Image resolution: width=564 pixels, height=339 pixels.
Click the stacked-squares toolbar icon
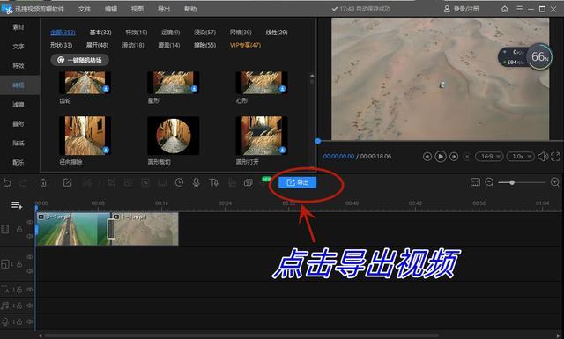(248, 182)
